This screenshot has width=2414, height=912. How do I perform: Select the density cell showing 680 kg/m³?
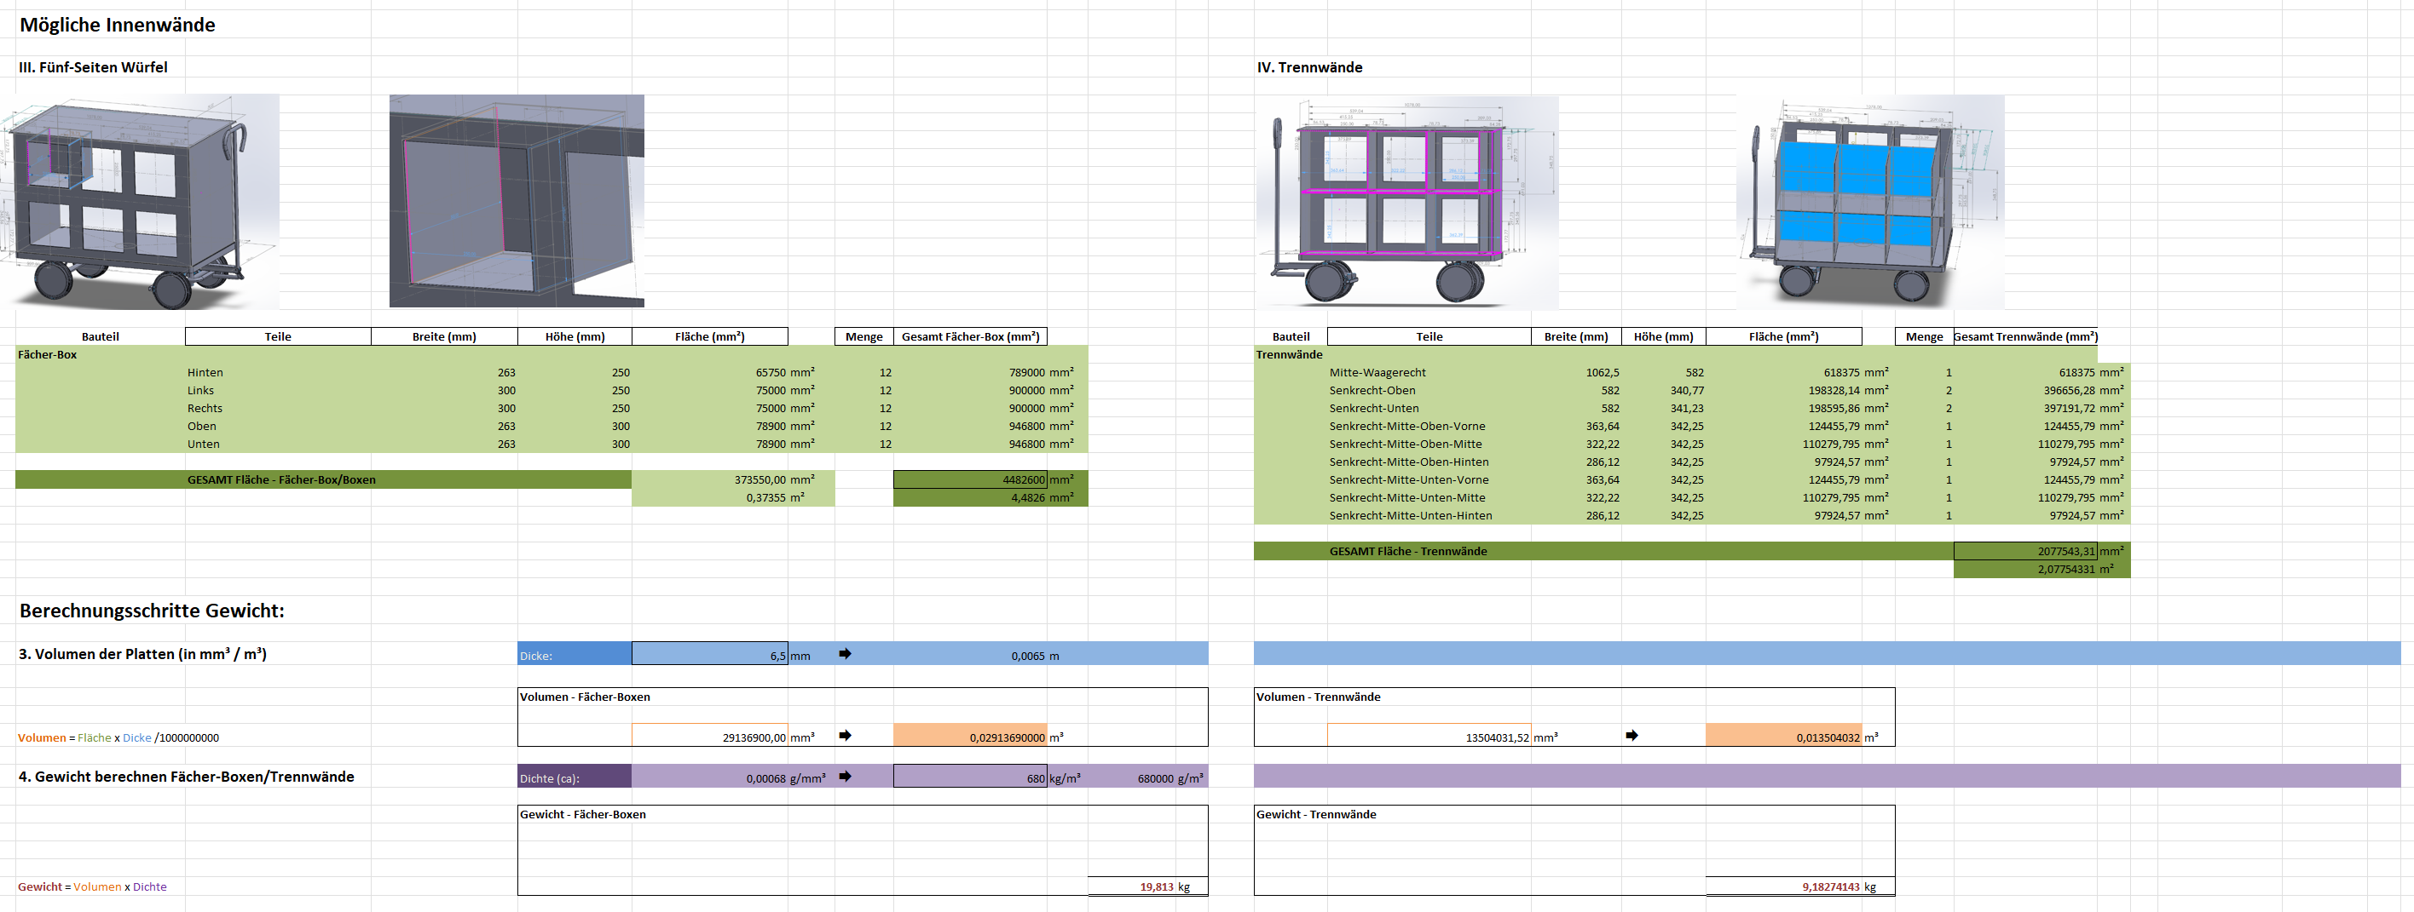pos(969,777)
